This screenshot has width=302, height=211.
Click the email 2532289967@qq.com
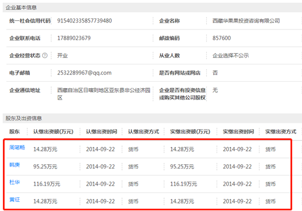click(84, 73)
